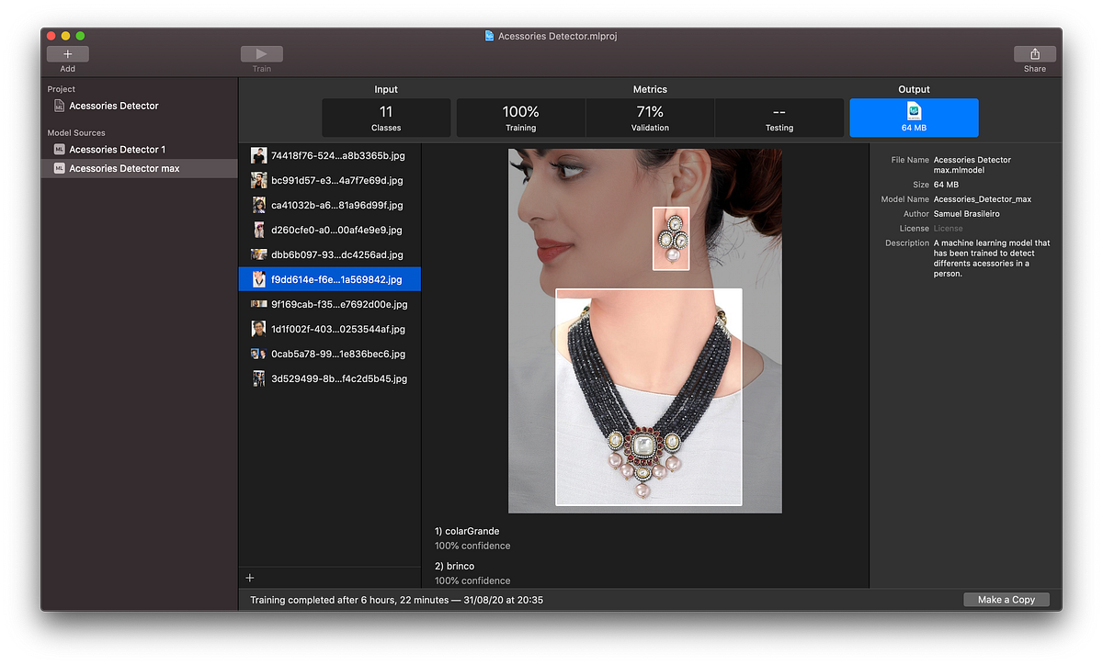Open the Share icon in the toolbar
This screenshot has width=1103, height=665.
coord(1034,54)
